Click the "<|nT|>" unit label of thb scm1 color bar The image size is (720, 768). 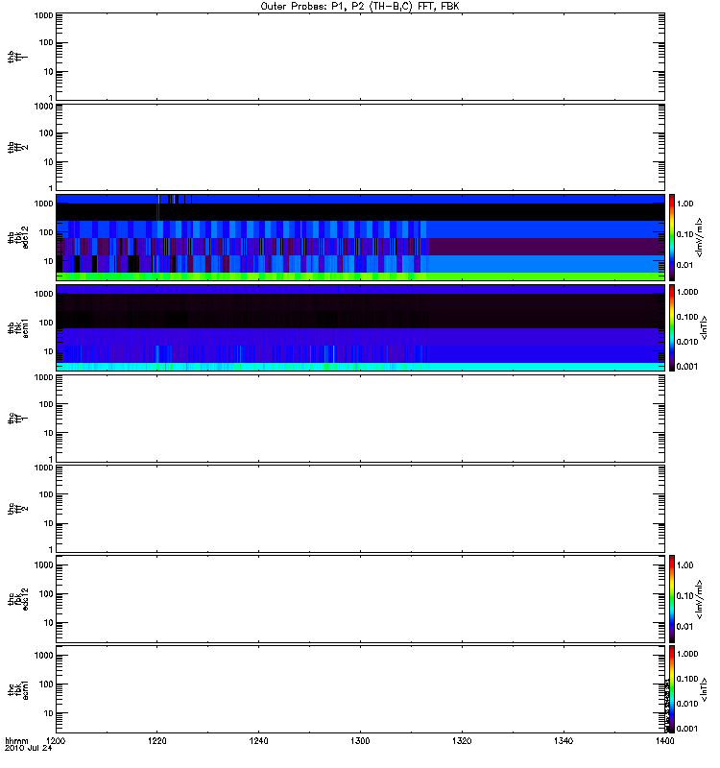[705, 327]
